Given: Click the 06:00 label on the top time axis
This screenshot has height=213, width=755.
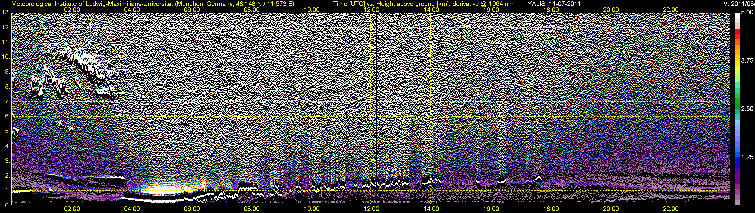Looking at the screenshot, I should tap(192, 10).
